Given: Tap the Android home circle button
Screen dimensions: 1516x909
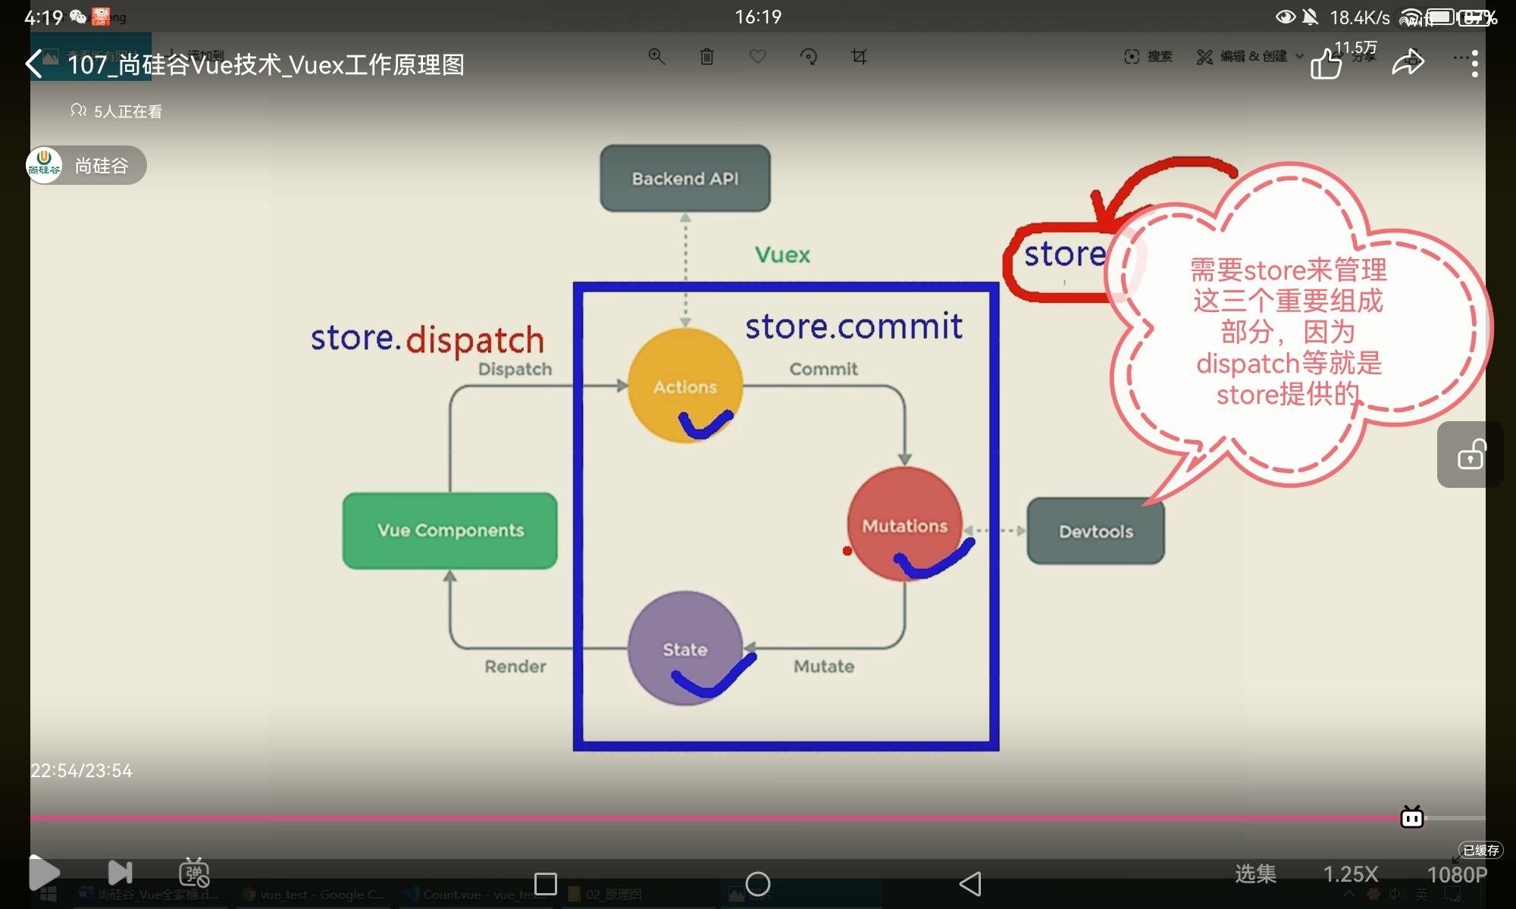Looking at the screenshot, I should (x=757, y=884).
